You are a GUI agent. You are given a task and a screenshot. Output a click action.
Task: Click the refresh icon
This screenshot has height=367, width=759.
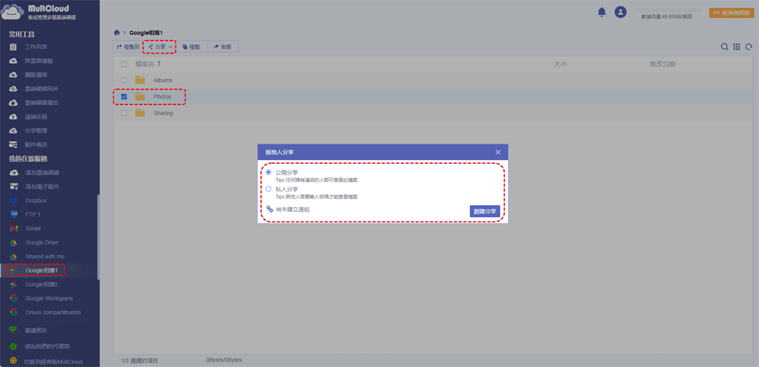749,47
